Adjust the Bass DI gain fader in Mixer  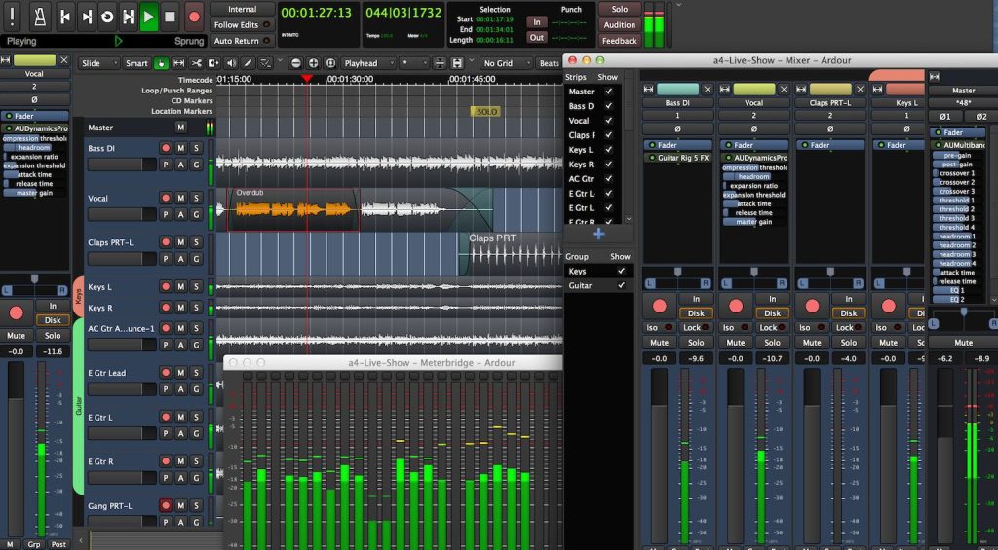point(659,458)
